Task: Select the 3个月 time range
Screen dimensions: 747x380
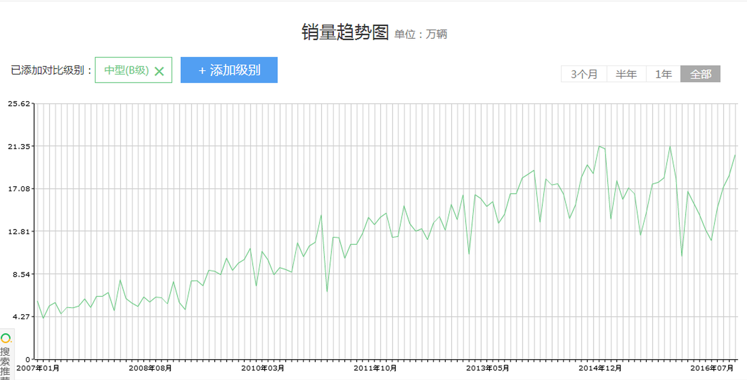Action: (584, 74)
